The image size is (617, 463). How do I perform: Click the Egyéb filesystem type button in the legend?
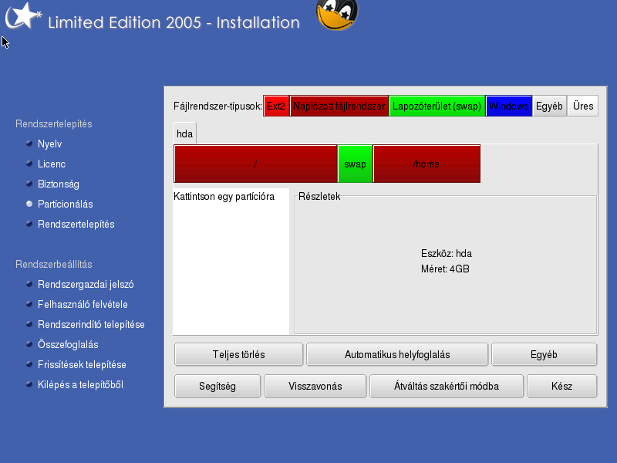549,106
